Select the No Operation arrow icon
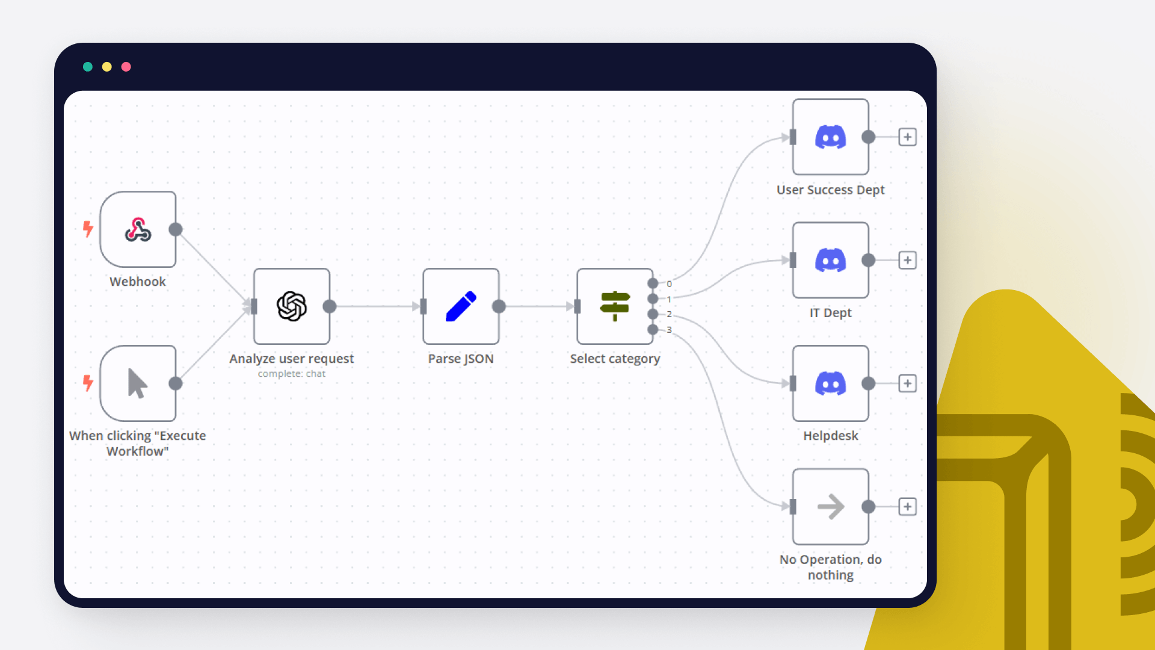This screenshot has width=1155, height=650. click(831, 506)
